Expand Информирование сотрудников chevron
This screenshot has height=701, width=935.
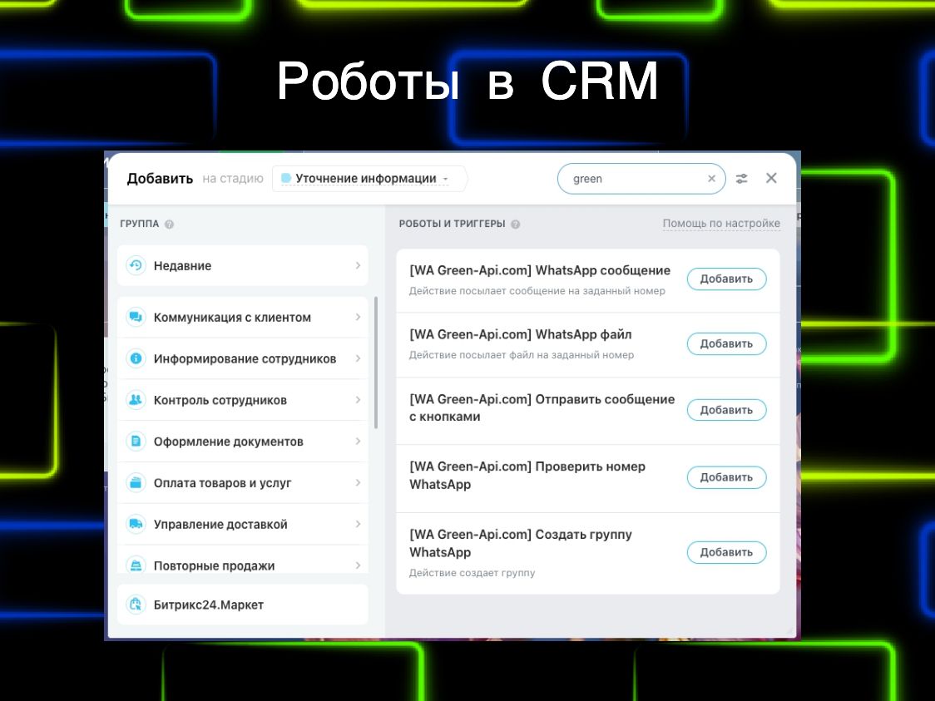point(358,358)
